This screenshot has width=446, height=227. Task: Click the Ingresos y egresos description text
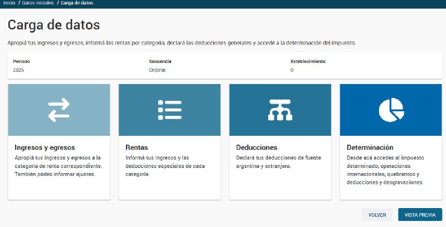(58, 166)
